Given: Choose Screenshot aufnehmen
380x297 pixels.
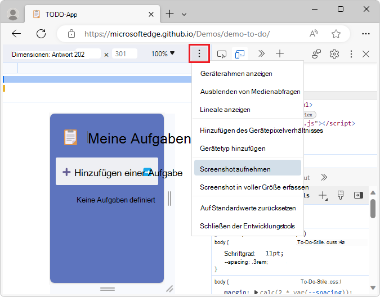Looking at the screenshot, I should 248,168.
